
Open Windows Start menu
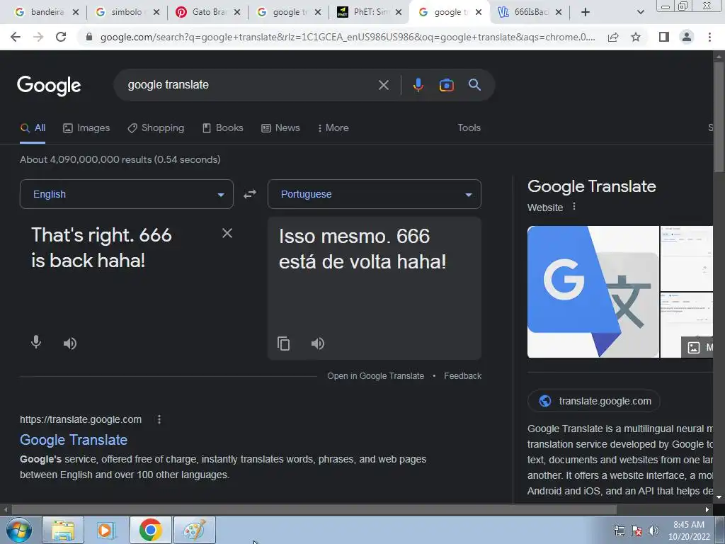click(x=18, y=530)
